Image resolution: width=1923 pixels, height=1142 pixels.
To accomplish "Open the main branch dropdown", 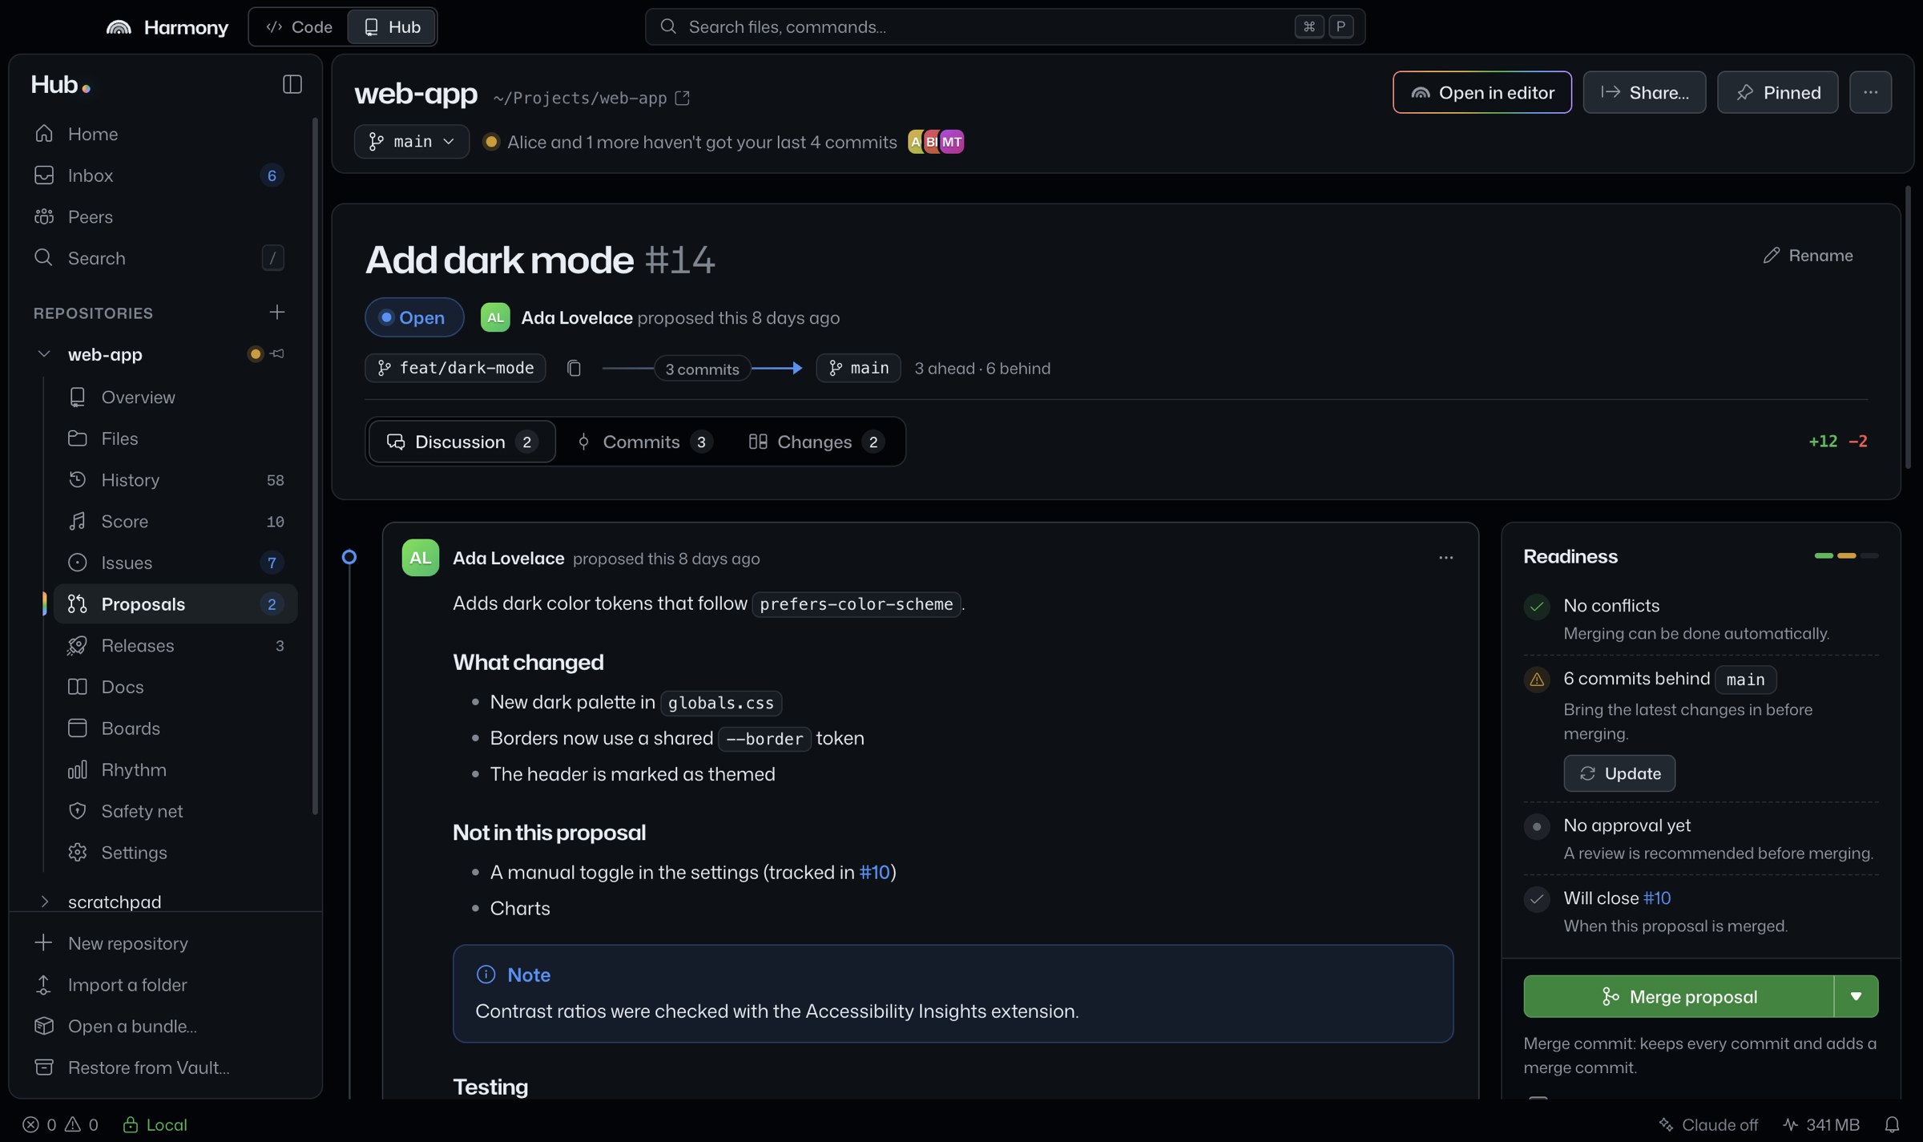I will [x=412, y=142].
